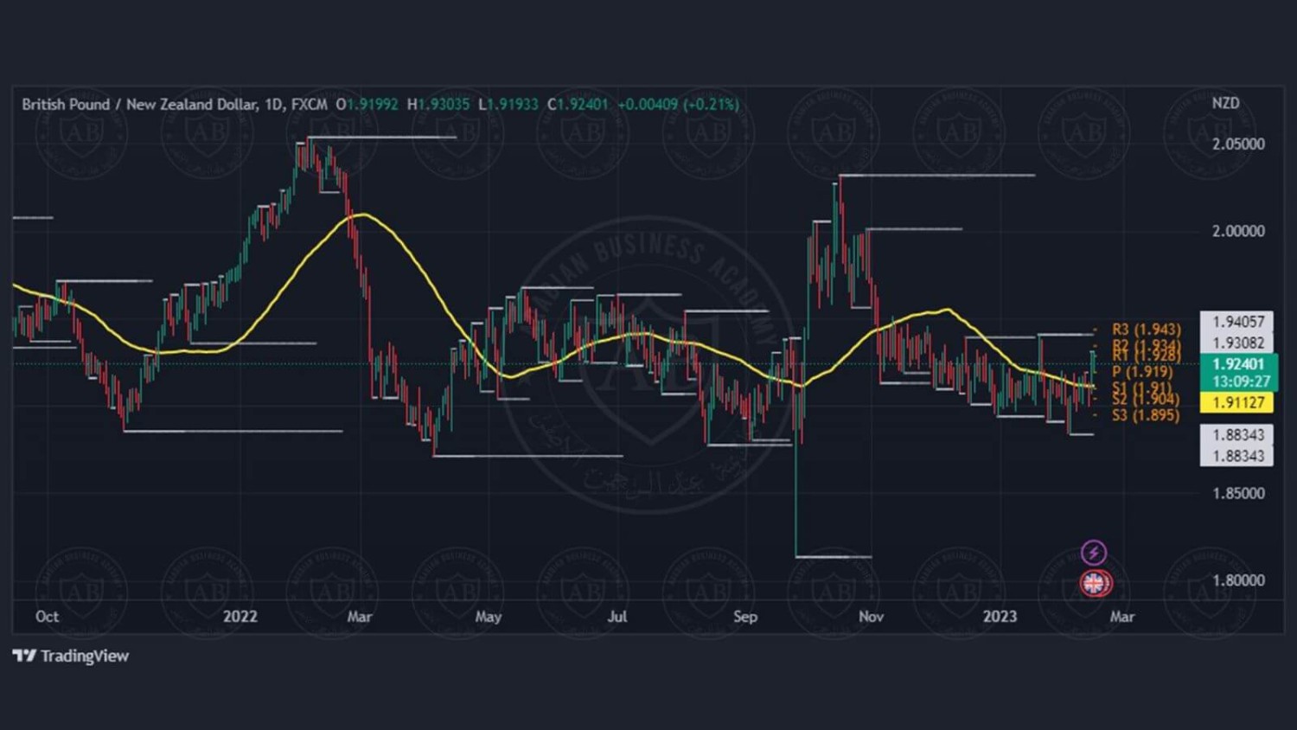
Task: Click the P (1.919) pivot label
Action: click(1141, 371)
